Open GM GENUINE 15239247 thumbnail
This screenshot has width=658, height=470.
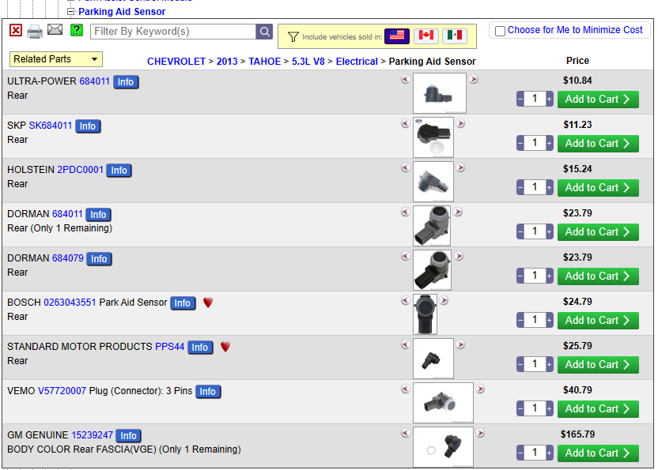pos(443,447)
